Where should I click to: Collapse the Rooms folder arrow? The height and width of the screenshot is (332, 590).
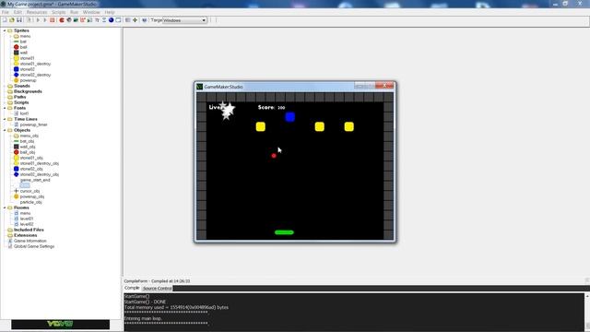[x=5, y=207]
